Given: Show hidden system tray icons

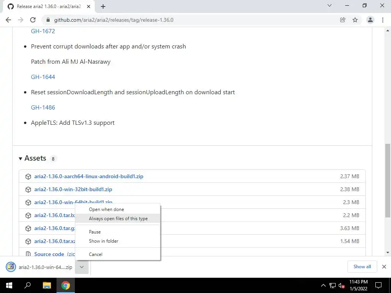Looking at the screenshot, I should click(323, 285).
